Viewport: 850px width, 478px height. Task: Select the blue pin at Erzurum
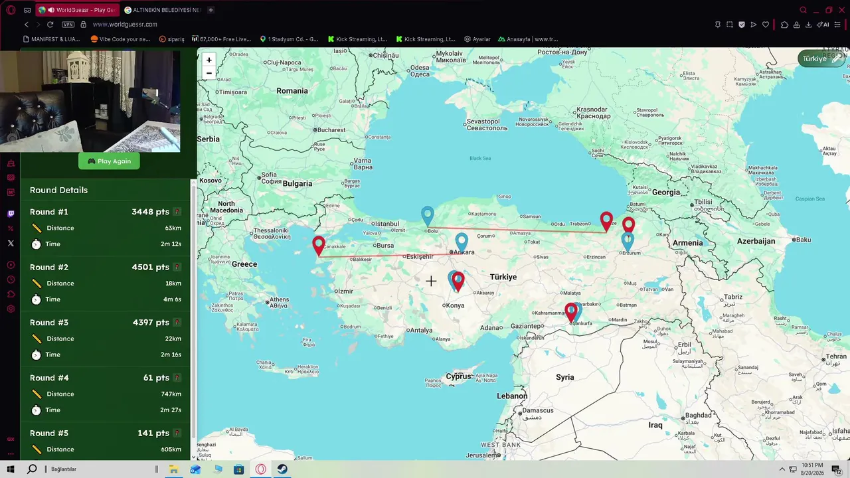(628, 242)
